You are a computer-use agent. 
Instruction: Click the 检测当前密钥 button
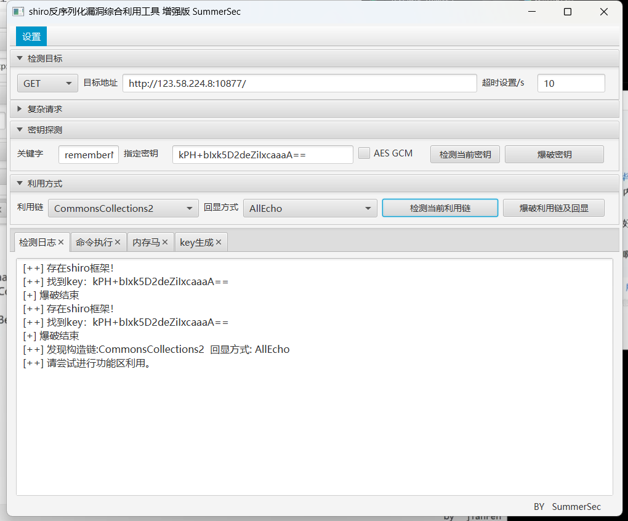(465, 153)
